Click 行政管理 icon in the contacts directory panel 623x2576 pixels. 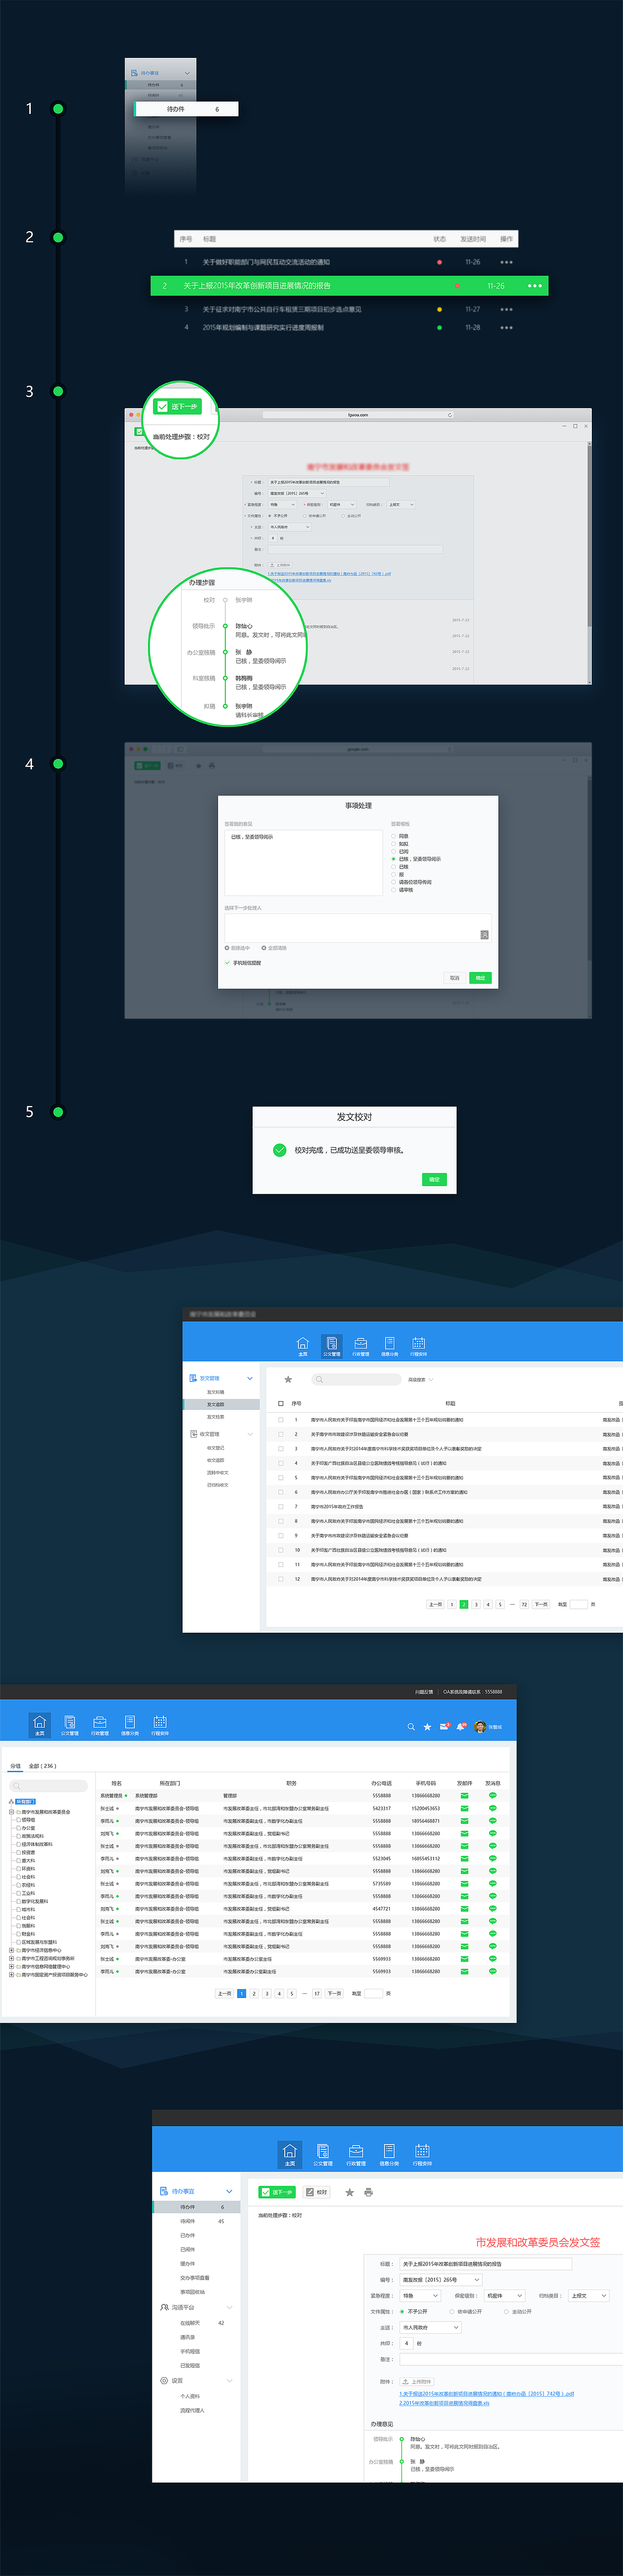[100, 1724]
